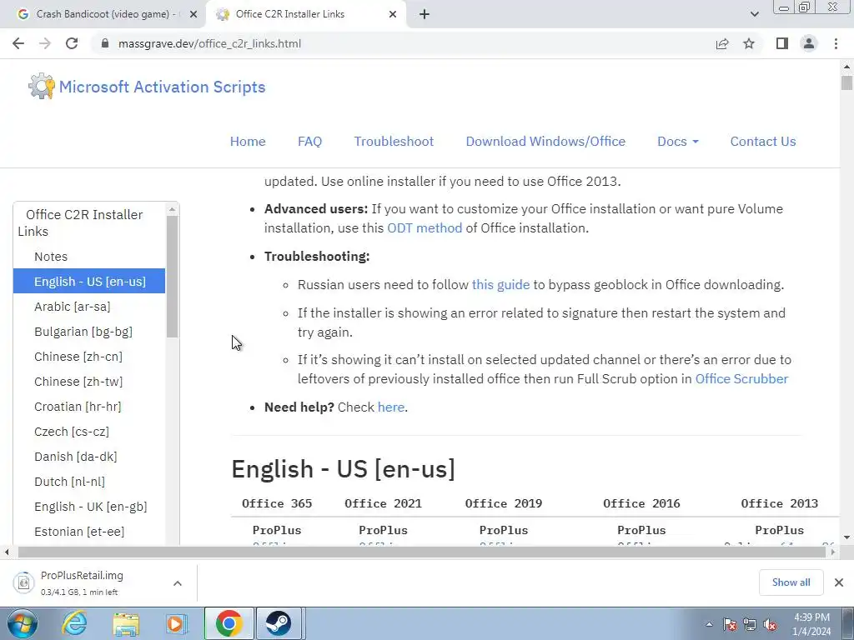Select Croatian [hr-hr] in sidebar

click(x=78, y=407)
